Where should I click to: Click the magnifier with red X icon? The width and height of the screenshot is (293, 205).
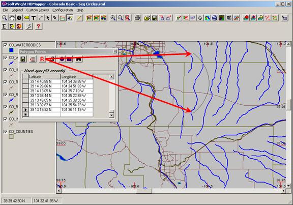128,18
